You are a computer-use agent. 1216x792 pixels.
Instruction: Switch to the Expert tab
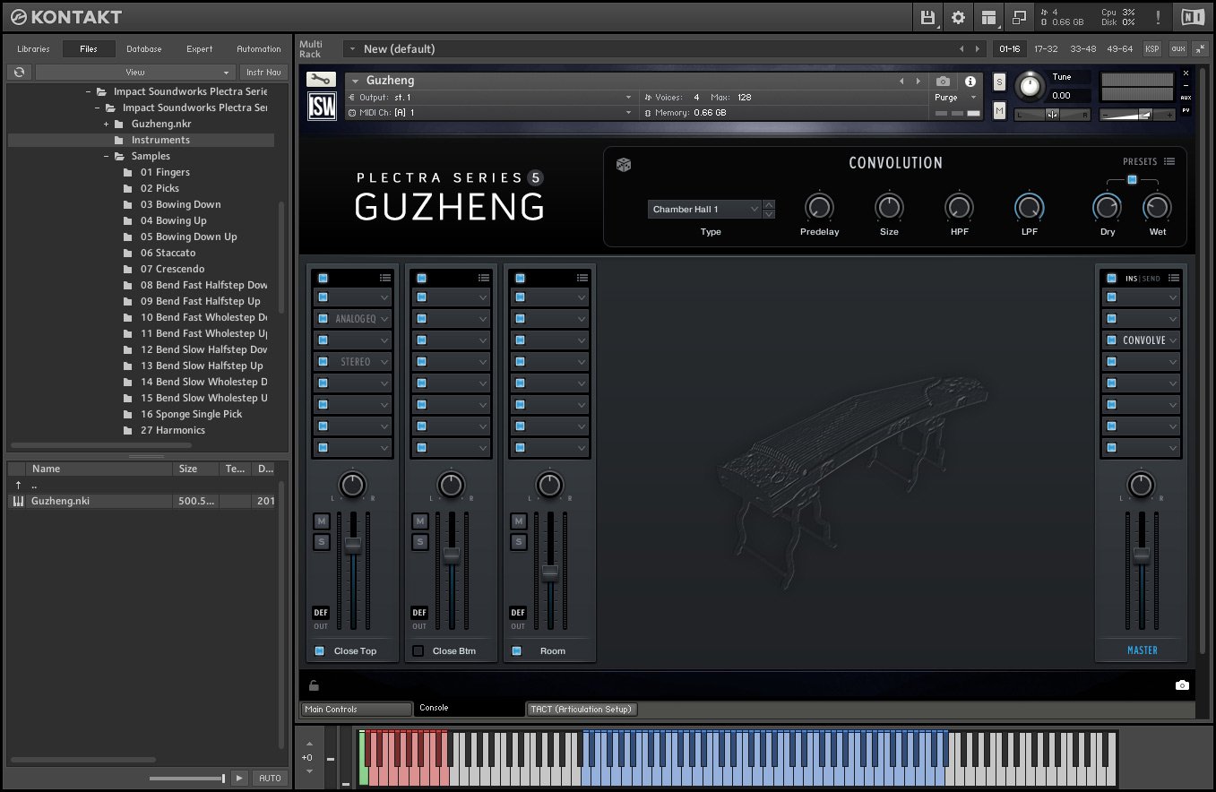pos(199,48)
